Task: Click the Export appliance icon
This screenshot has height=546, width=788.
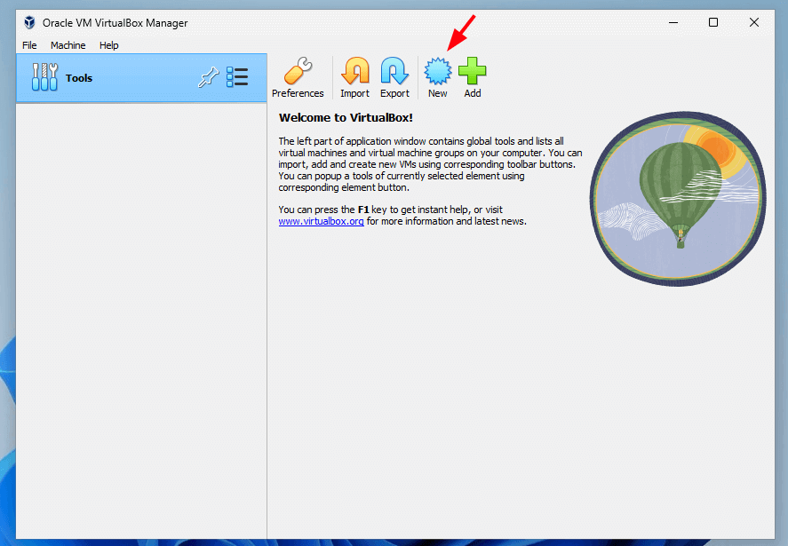Action: coord(394,77)
